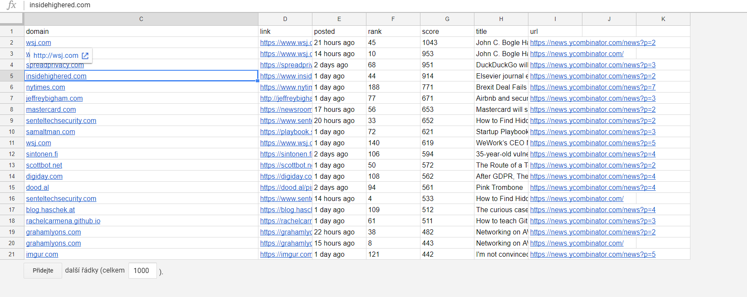Open external link icon in wsj.com tooltip

[x=85, y=56]
